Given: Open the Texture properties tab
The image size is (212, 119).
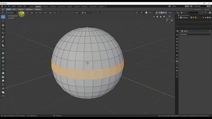Looking at the screenshot, I should (177, 70).
